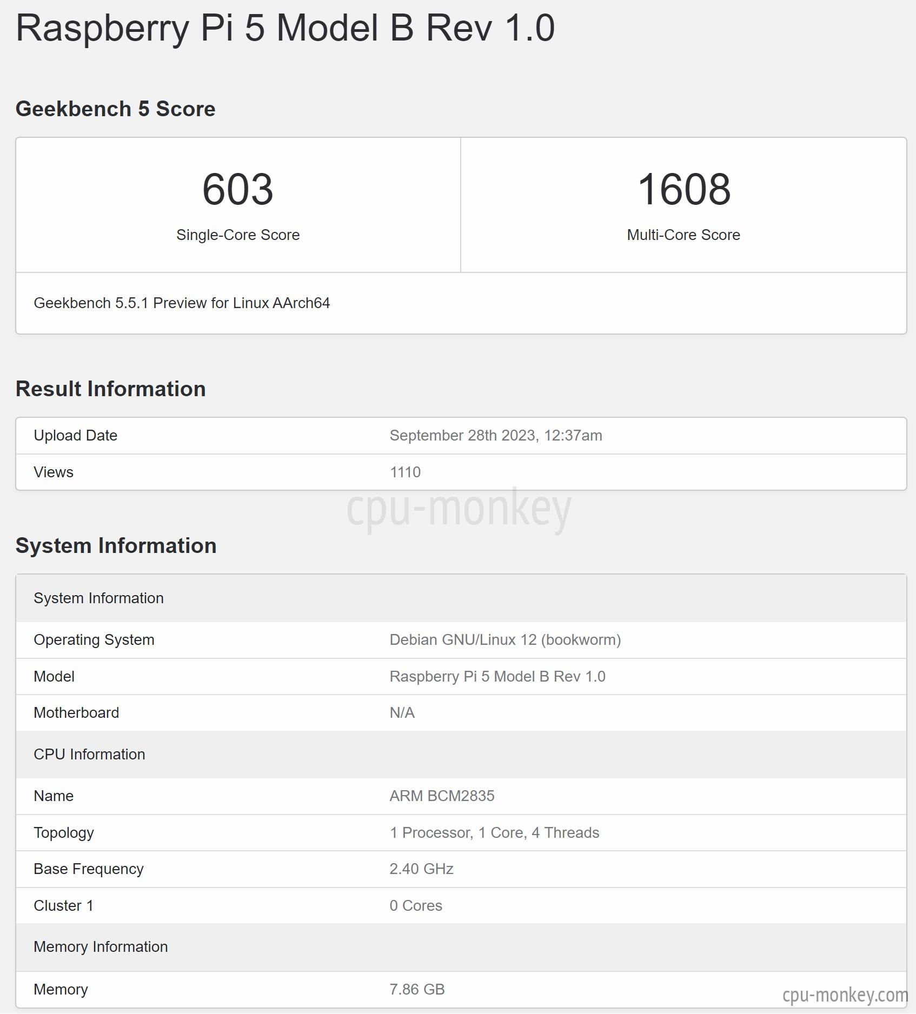The height and width of the screenshot is (1014, 916).
Task: Select the Cluster 1 value 0 Cores
Action: pyautogui.click(x=416, y=906)
